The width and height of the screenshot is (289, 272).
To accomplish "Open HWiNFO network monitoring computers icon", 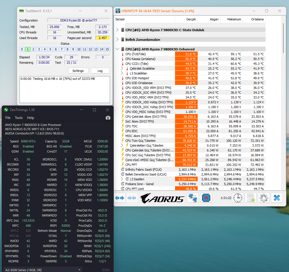I will (193, 198).
